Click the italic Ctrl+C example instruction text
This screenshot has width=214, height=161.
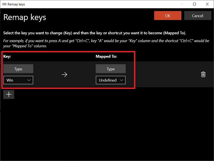pos(106,43)
